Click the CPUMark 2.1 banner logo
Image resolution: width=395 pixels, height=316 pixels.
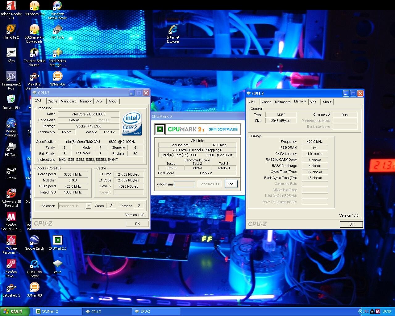(x=197, y=129)
